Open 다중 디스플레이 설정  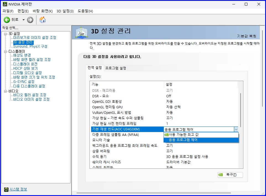pyautogui.click(x=29, y=86)
